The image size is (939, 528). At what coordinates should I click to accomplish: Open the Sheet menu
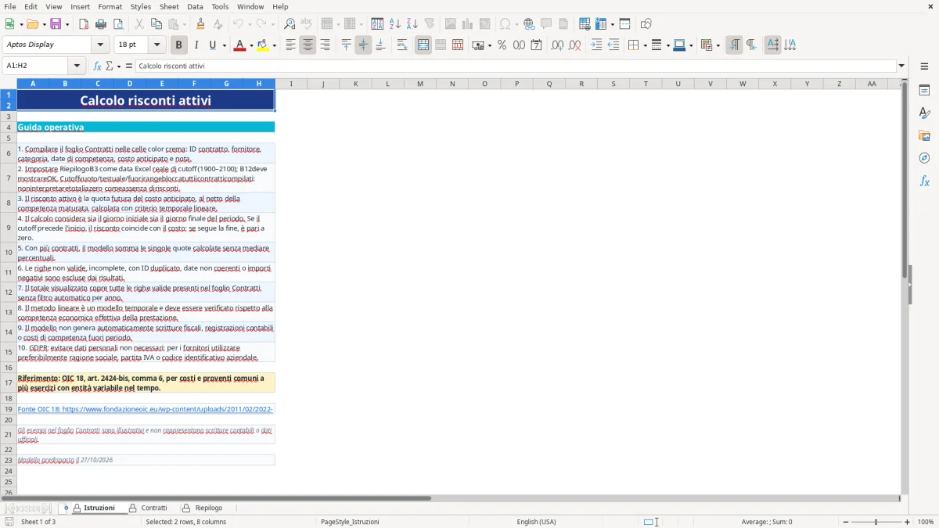pyautogui.click(x=169, y=6)
